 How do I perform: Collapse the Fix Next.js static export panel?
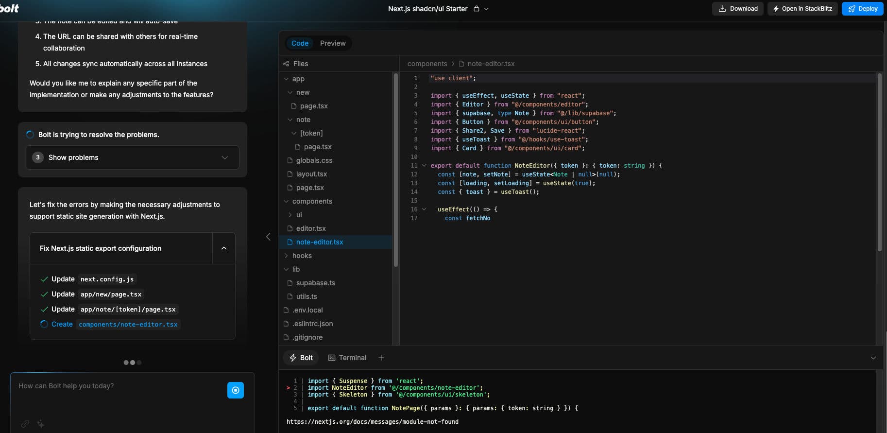pos(224,248)
